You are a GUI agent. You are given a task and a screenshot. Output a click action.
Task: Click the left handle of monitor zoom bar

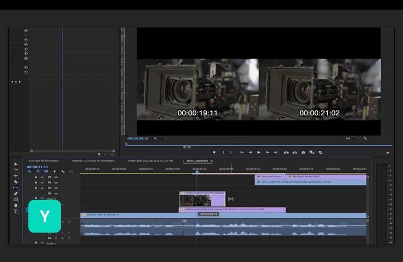click(x=184, y=147)
